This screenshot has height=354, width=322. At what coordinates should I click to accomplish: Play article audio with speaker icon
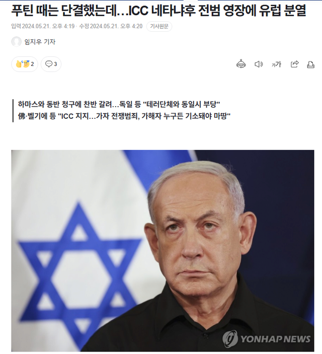coord(259,64)
